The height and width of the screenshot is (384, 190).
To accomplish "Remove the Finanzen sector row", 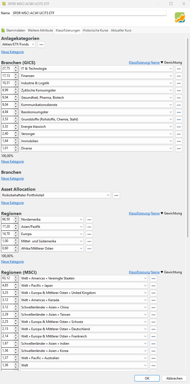I will (x=179, y=76).
